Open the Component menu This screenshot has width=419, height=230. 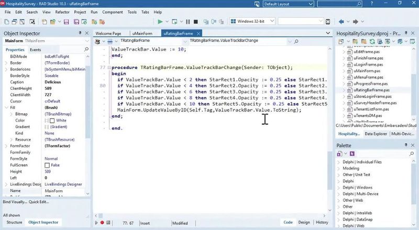[x=113, y=12]
